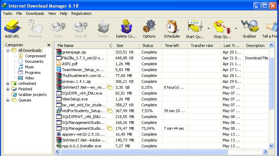Screen dimensions: 279x156
Task: Click the Video category film icon
Action: tap(21, 78)
